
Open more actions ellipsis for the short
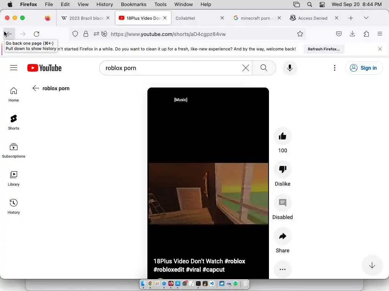coord(283,269)
